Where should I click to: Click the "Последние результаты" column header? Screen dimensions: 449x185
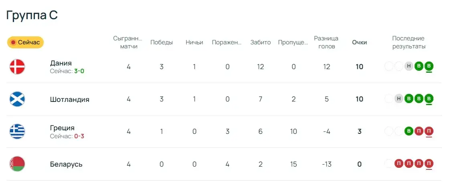408,42
